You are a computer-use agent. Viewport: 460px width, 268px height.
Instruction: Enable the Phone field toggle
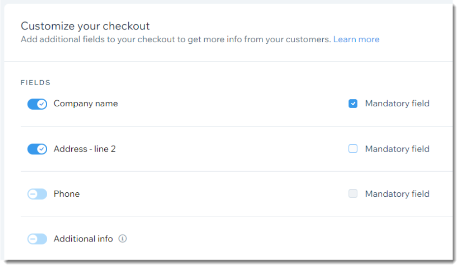point(37,194)
